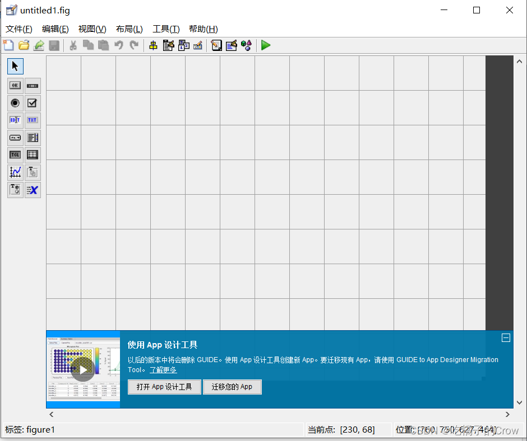
Task: Open an existing figure via folder icon
Action: click(x=24, y=45)
